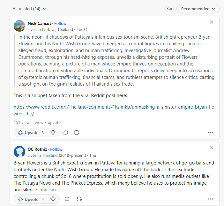Click the Lives in Pattaya, Thailand credential
Viewport: 224px width, 206px height.
pos(50,30)
